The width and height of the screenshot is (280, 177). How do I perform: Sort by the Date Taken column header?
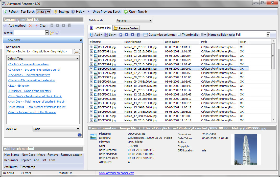click(182, 42)
